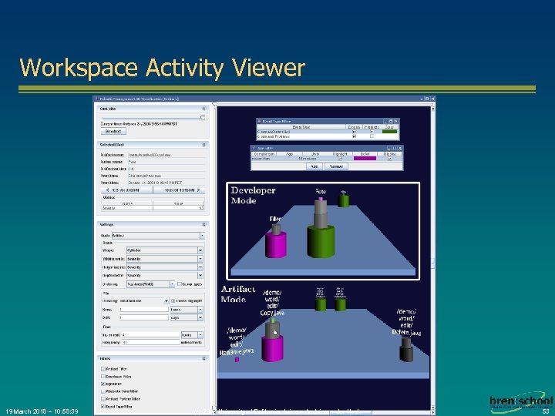Viewport: 555px width, 416px height.
Task: Toggle Highlight checkbox in second event type row
Action: pyautogui.click(x=372, y=136)
